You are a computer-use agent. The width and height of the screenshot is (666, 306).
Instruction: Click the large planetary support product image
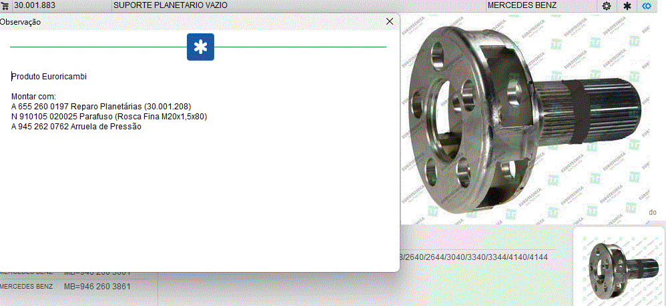pos(527,118)
